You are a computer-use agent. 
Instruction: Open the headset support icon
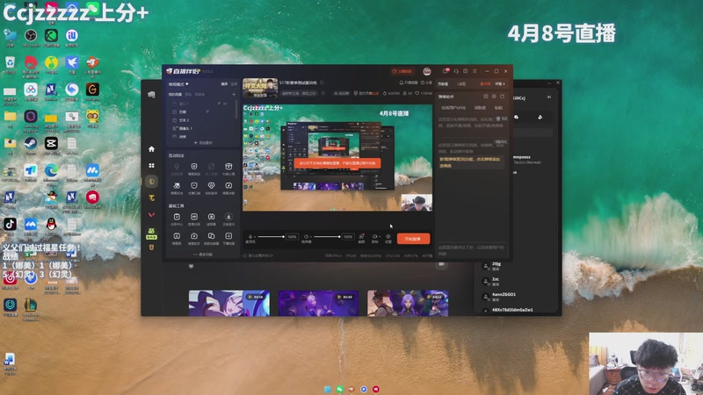click(x=456, y=71)
